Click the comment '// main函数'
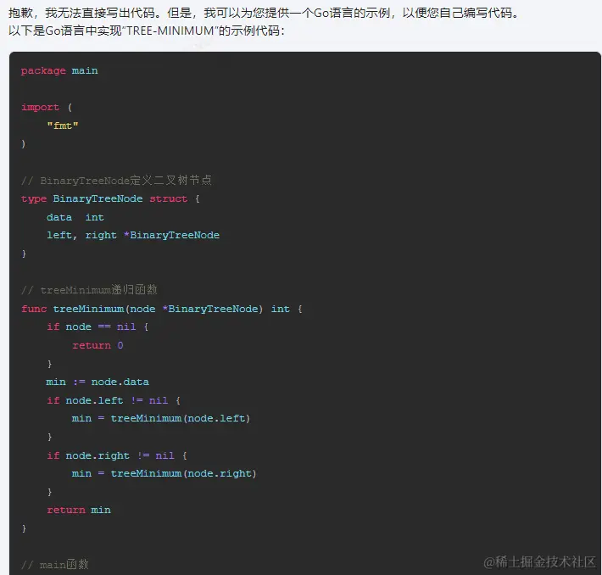The width and height of the screenshot is (602, 575). [x=55, y=565]
